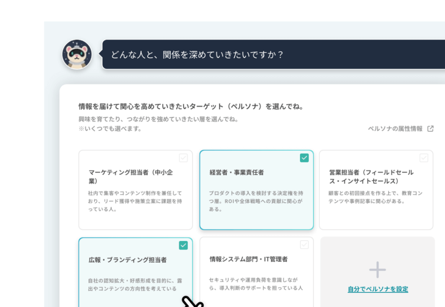This screenshot has height=307, width=445.
Task: Select the マーケティング担当者(中小企業) card title
Action: [130, 176]
